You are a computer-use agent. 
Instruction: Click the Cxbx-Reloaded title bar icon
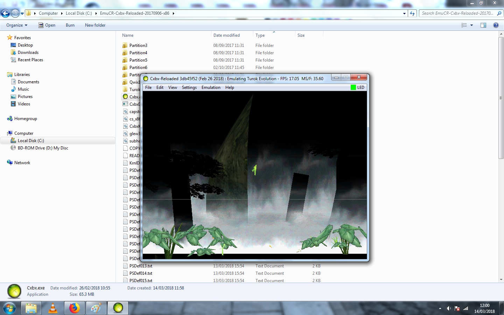pyautogui.click(x=146, y=79)
